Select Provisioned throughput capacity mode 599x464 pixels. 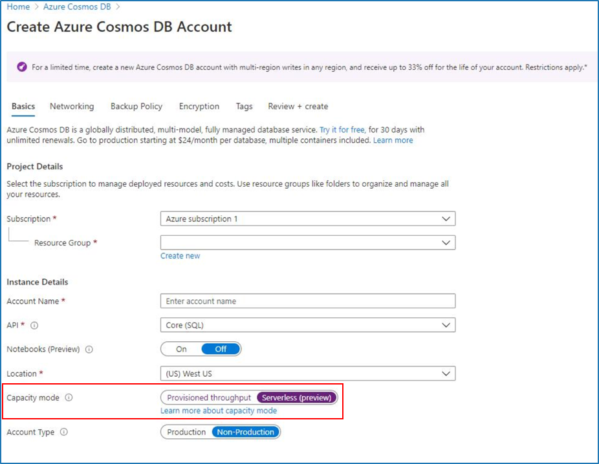209,397
